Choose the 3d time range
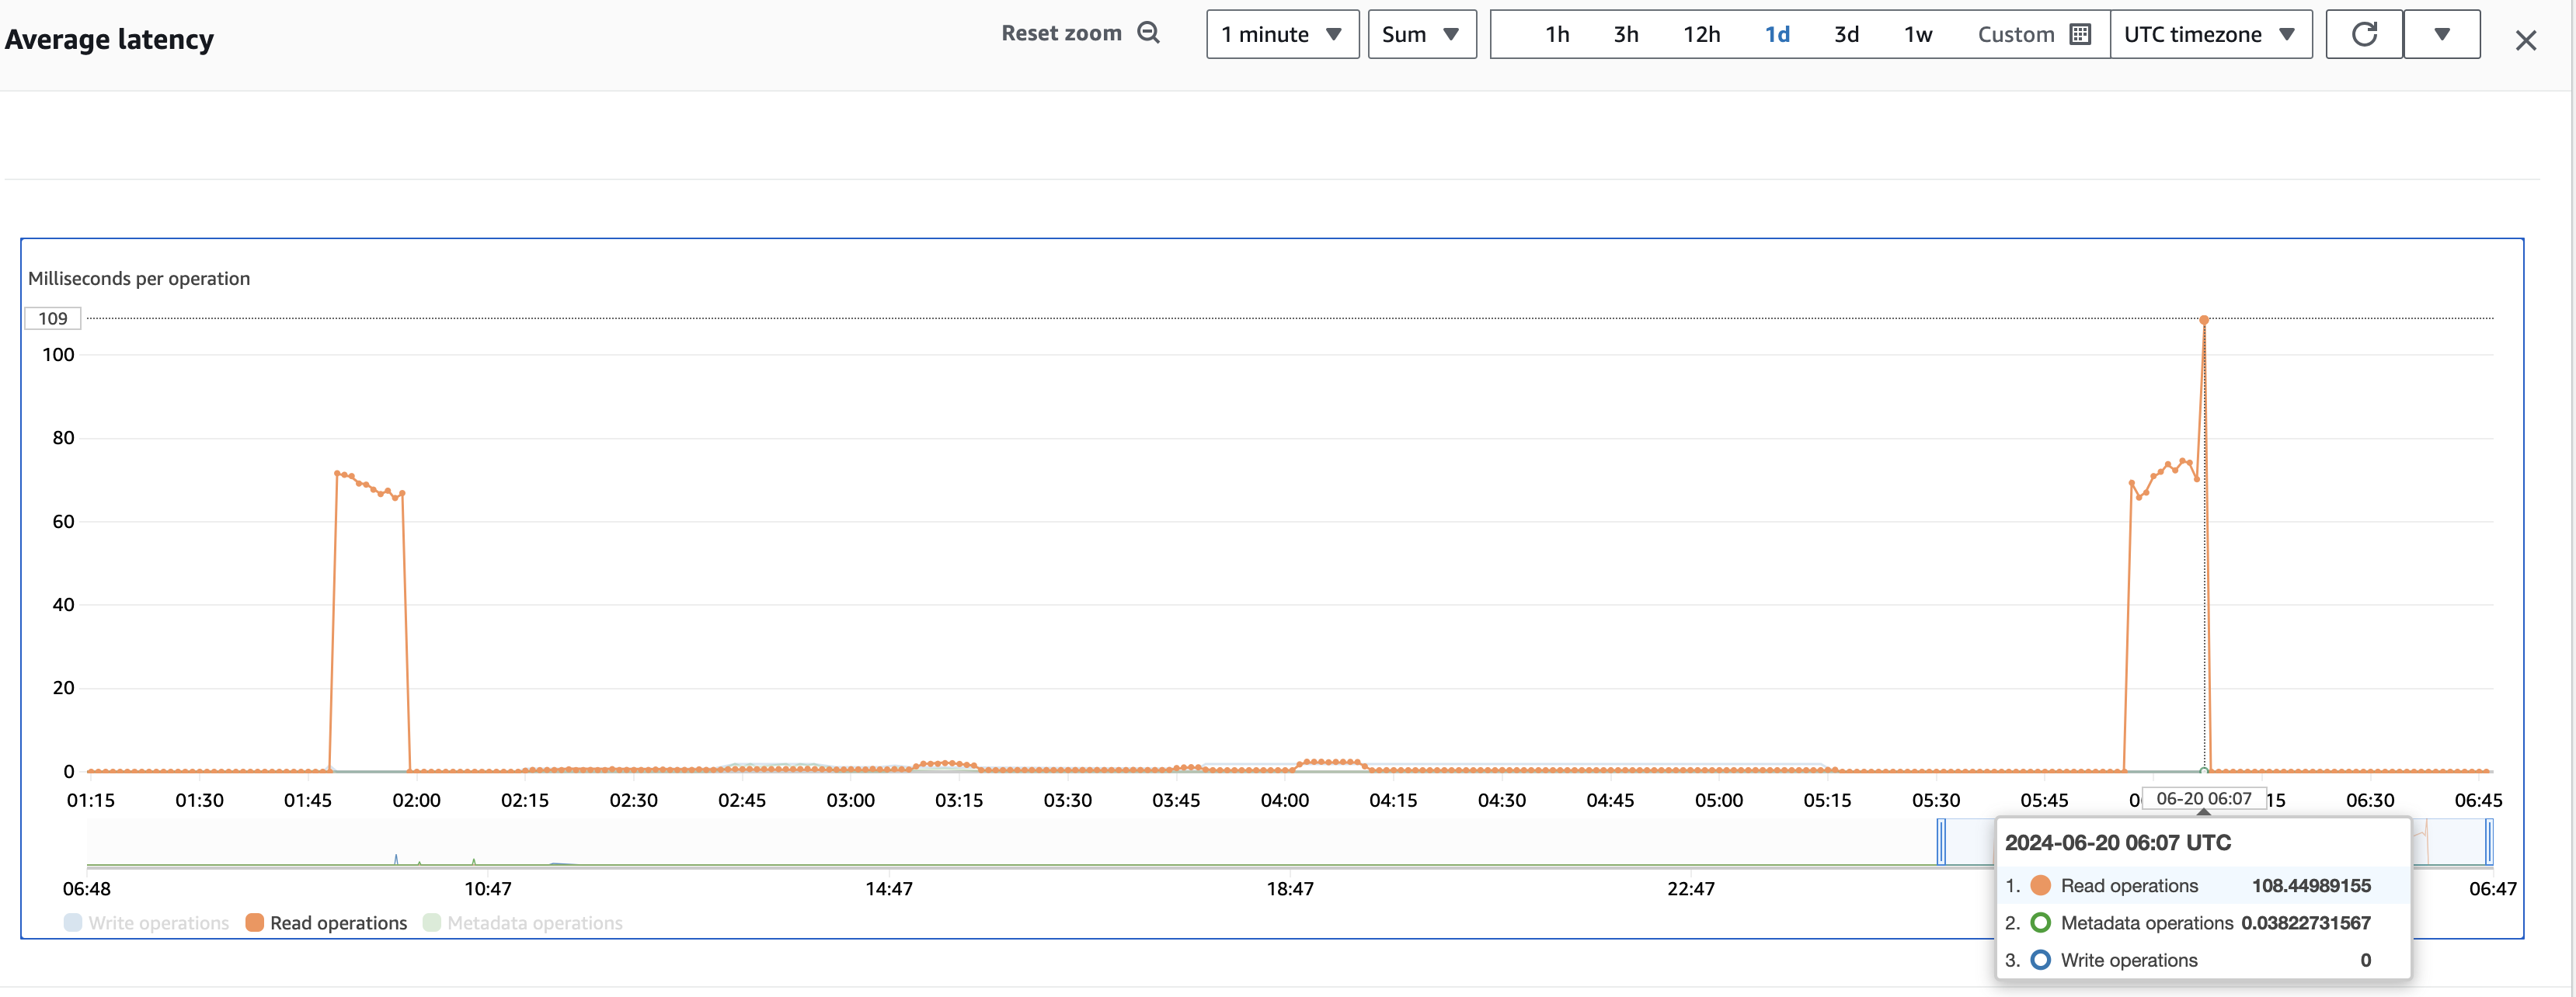Image resolution: width=2576 pixels, height=997 pixels. click(1846, 34)
